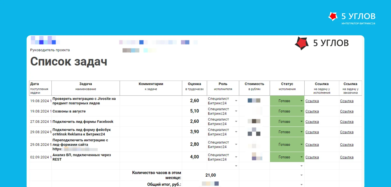391x187 pixels.
Task: Select the Руководитель проекта label
Action: pyautogui.click(x=50, y=50)
